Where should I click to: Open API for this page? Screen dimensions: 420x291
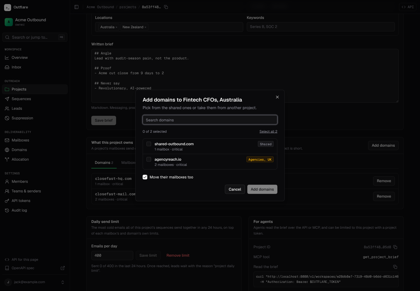[35, 260]
